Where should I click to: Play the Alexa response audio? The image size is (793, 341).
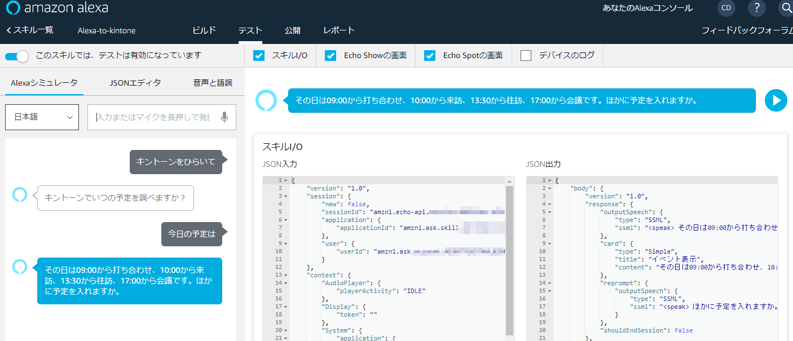click(x=776, y=100)
